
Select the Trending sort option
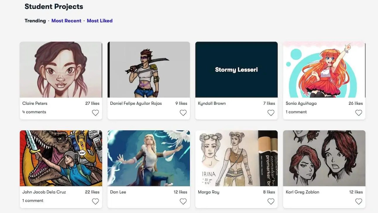[x=35, y=20]
